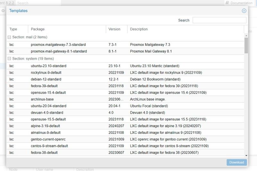Close the Templates dialog
257x171 pixels.
(244, 11)
